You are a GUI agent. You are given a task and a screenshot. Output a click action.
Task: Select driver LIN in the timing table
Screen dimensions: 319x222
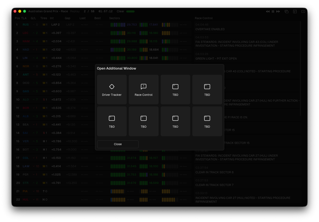tap(25, 58)
